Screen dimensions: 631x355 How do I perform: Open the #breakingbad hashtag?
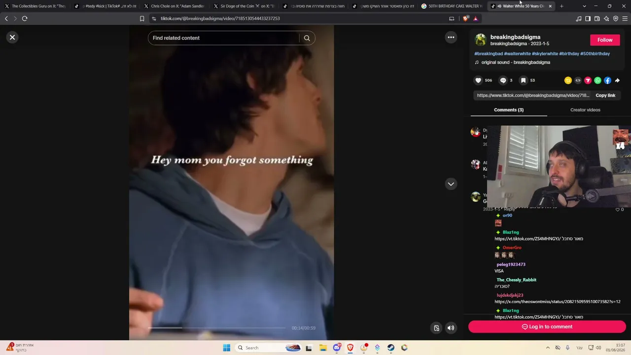click(489, 54)
